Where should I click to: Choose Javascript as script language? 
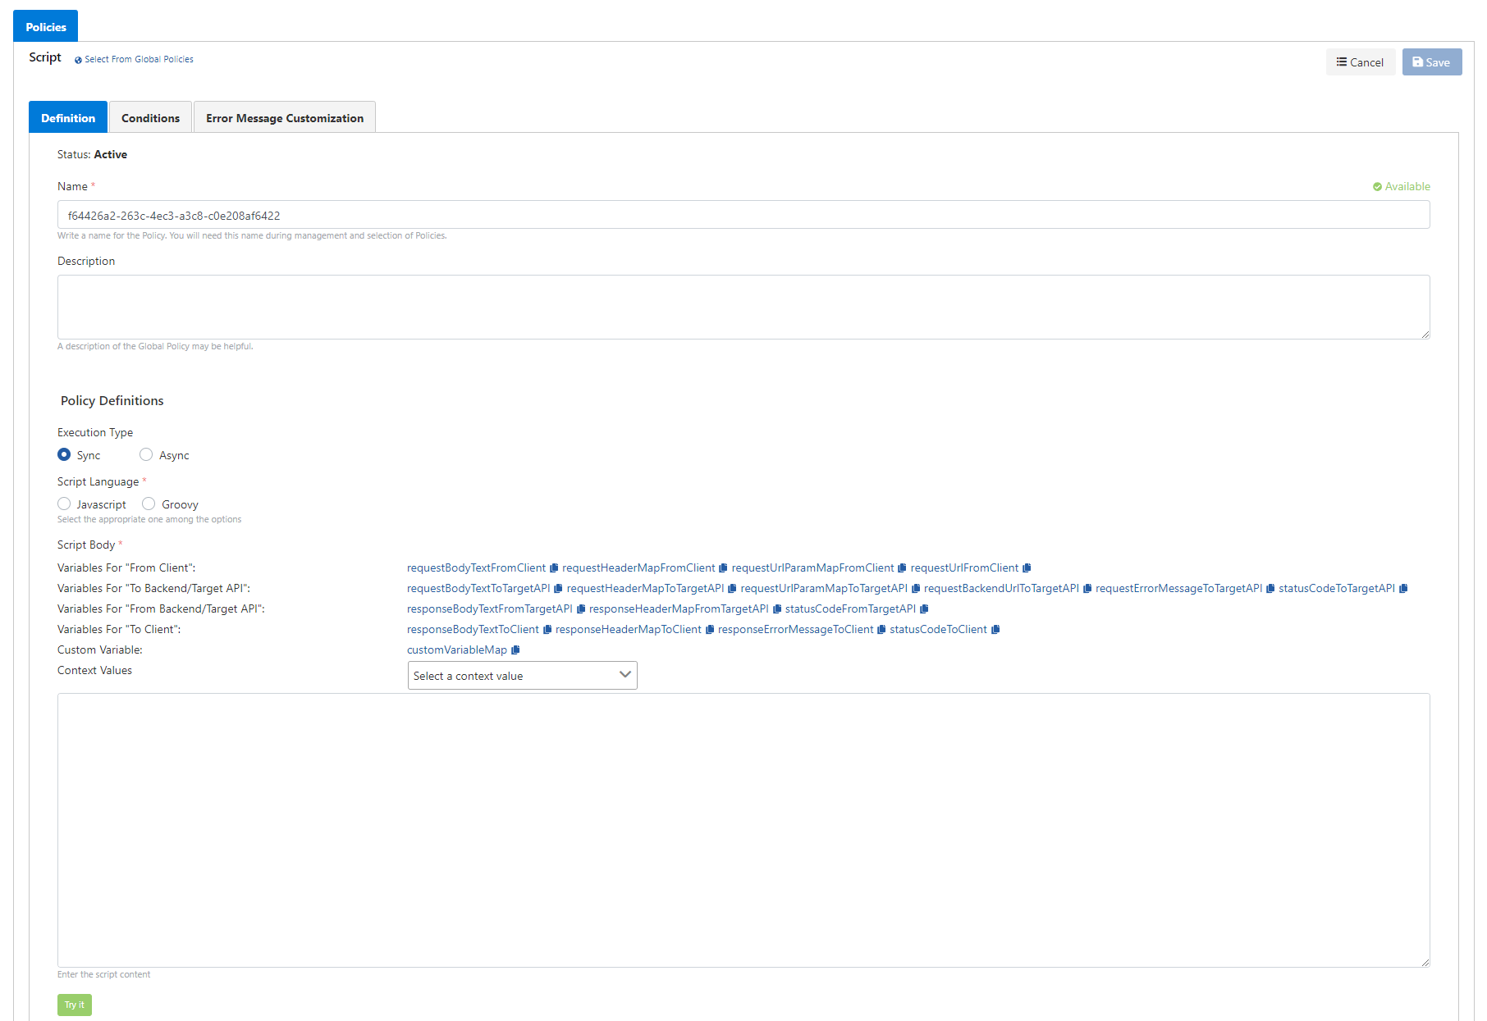click(64, 504)
